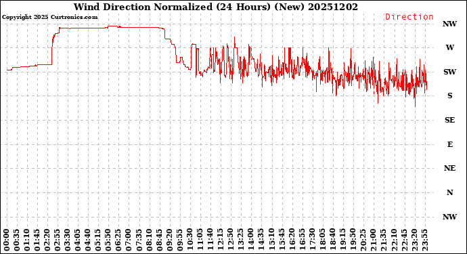
Task: Click the 01:45 time label
Action: tap(37, 240)
